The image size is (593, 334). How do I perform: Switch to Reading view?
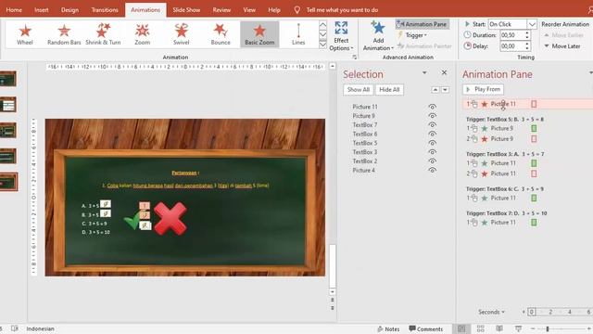[x=499, y=328]
